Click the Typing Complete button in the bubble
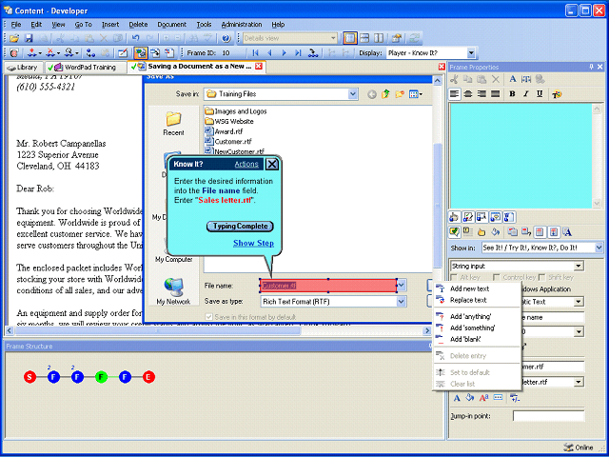This screenshot has height=457, width=609. pos(240,227)
